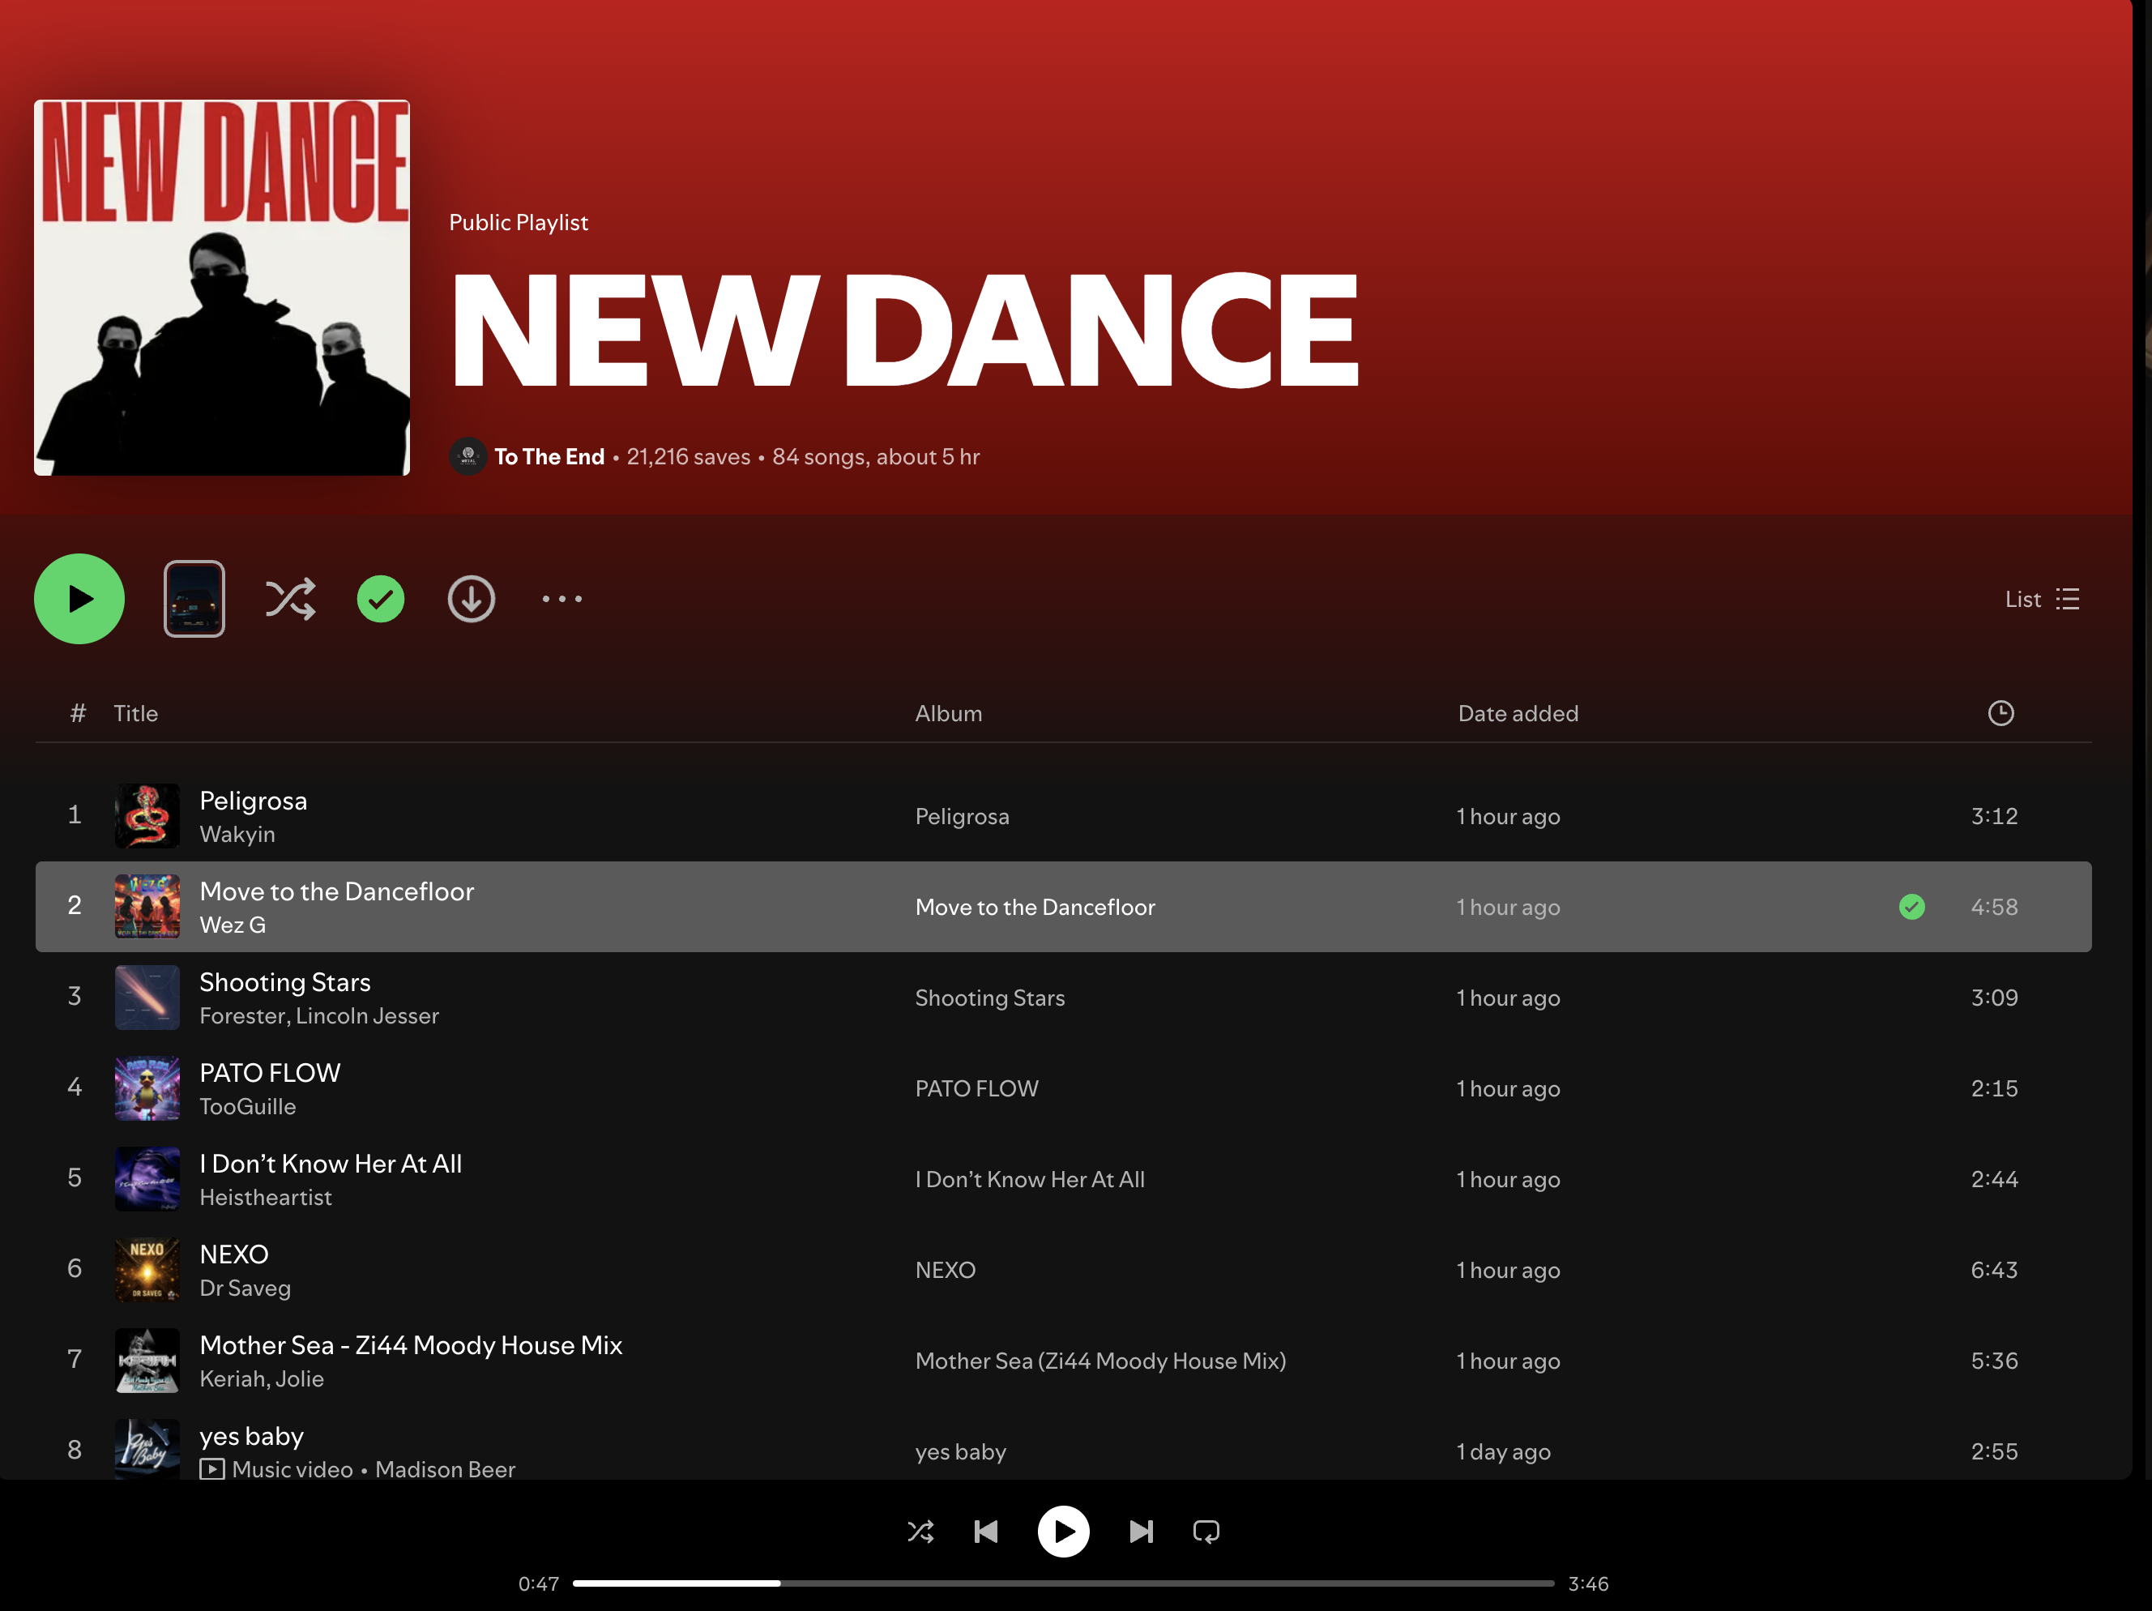
Task: Click the big green playlist play button
Action: (x=79, y=598)
